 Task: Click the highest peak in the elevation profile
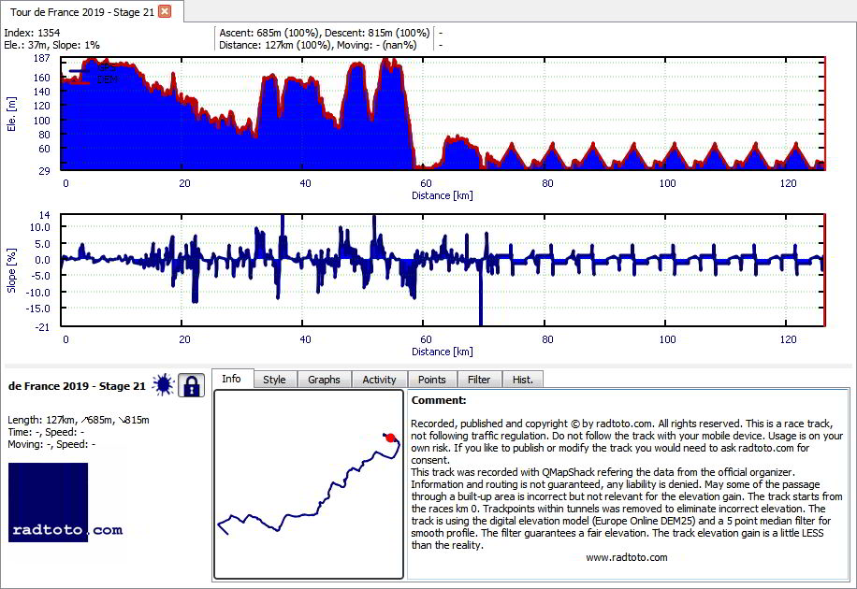385,59
